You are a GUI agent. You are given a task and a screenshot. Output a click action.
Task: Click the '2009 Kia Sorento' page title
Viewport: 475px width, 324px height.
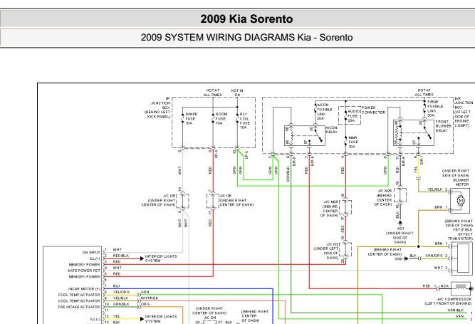click(x=246, y=19)
